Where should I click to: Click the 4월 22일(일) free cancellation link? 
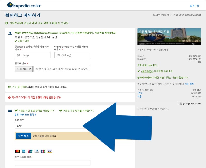point(147,71)
